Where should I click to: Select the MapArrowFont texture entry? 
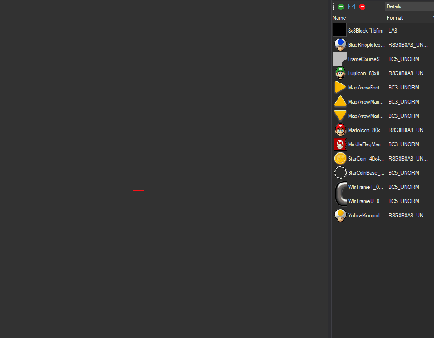coord(365,87)
